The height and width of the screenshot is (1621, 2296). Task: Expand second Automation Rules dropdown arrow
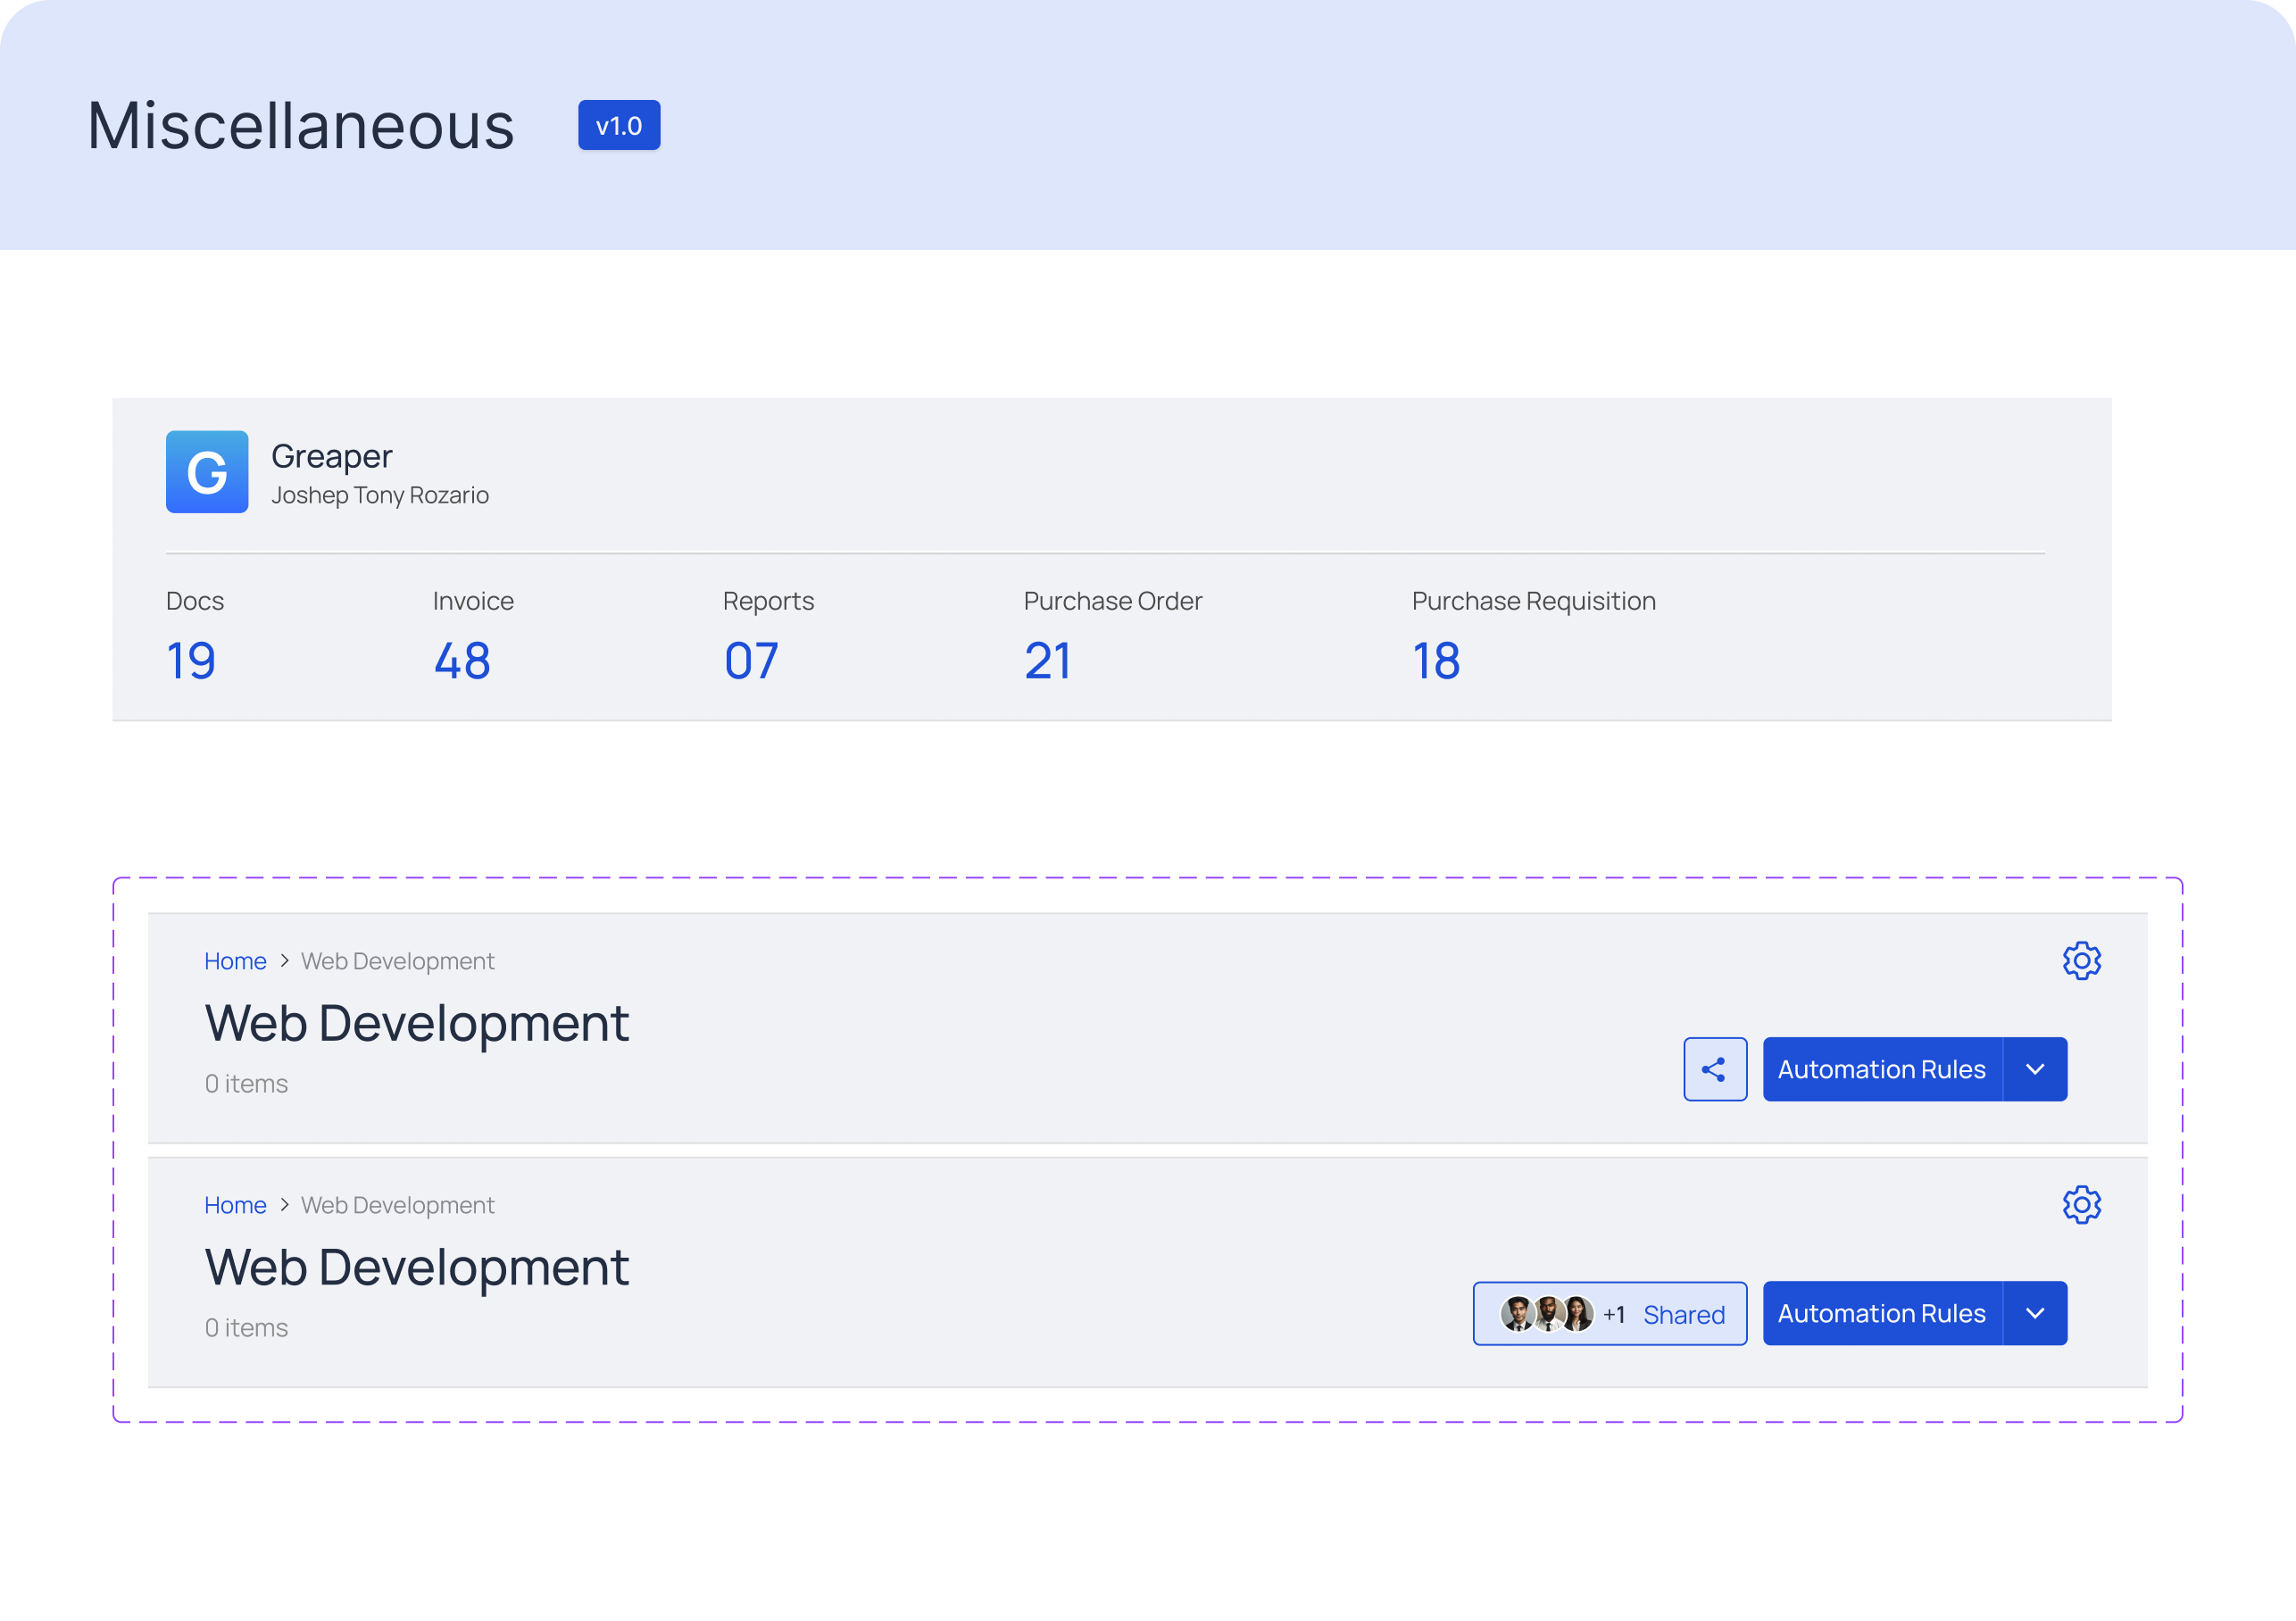(2035, 1313)
